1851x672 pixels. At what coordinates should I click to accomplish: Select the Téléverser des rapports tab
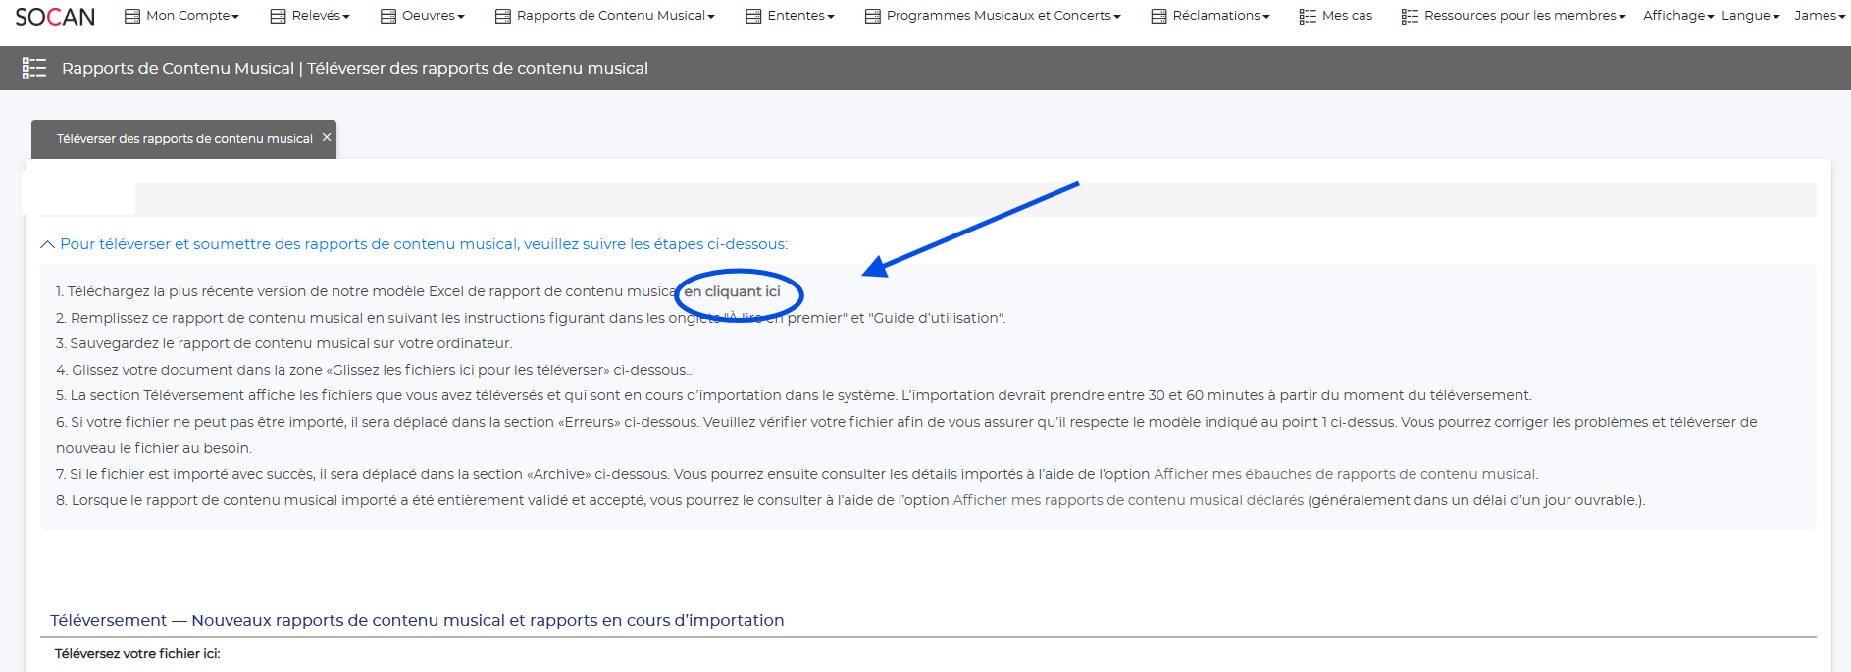pyautogui.click(x=183, y=139)
